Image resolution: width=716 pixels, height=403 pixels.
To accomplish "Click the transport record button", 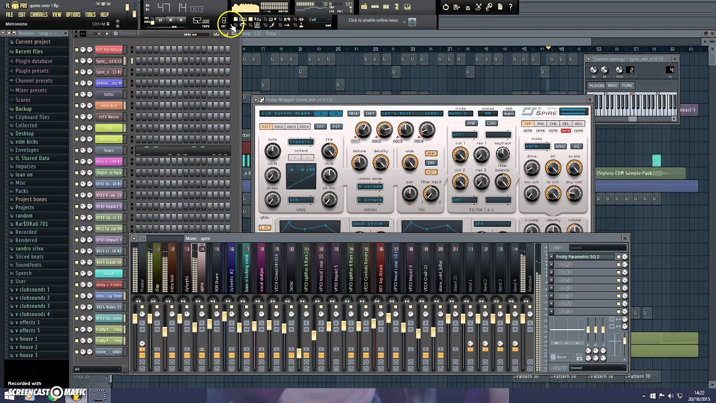I will click(x=181, y=21).
